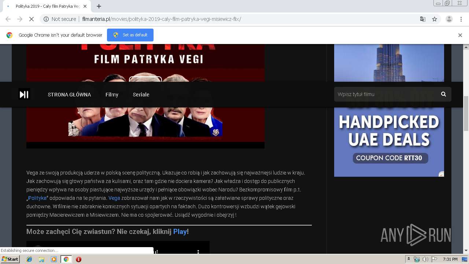Image resolution: width=469 pixels, height=264 pixels.
Task: Follow the Vega link in description
Action: click(114, 198)
